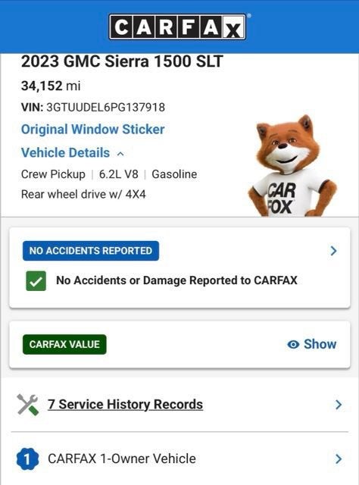359x485 pixels.
Task: Click the wrench and screwdriver service icon
Action: [x=28, y=404]
